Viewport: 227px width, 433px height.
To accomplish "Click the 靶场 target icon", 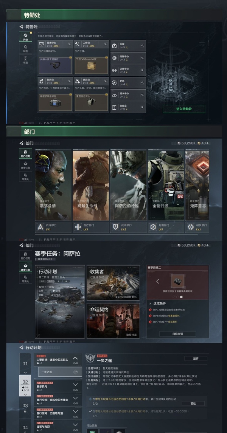I will tap(114, 83).
